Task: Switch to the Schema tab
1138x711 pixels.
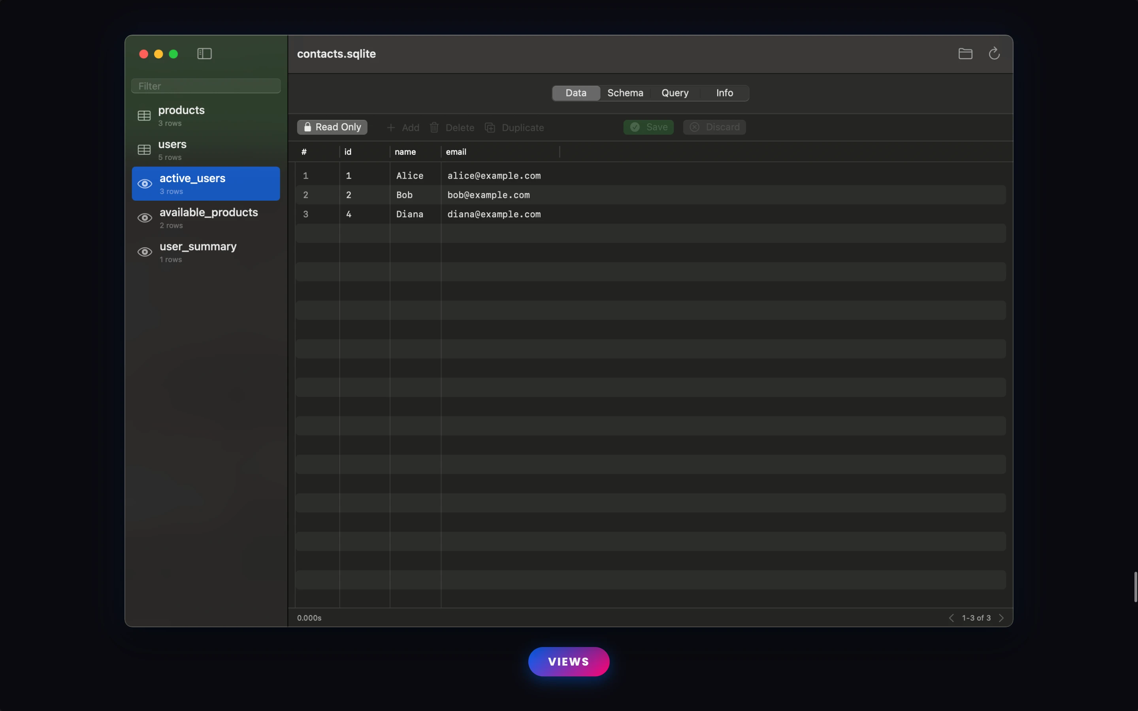Action: click(625, 93)
